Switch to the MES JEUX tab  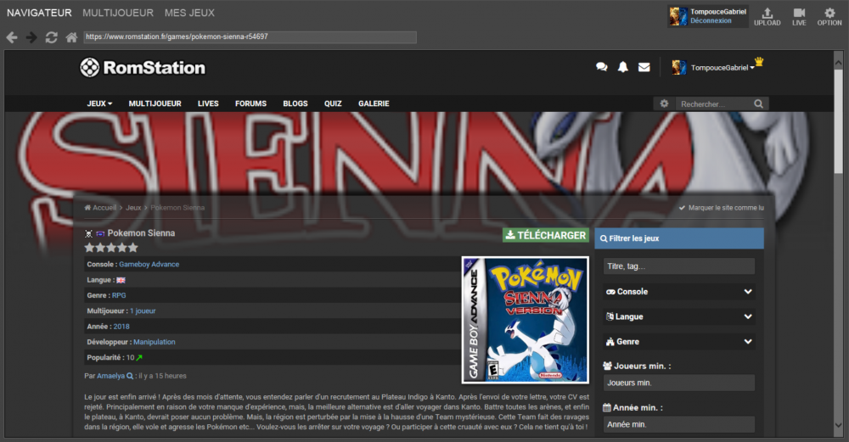(189, 13)
